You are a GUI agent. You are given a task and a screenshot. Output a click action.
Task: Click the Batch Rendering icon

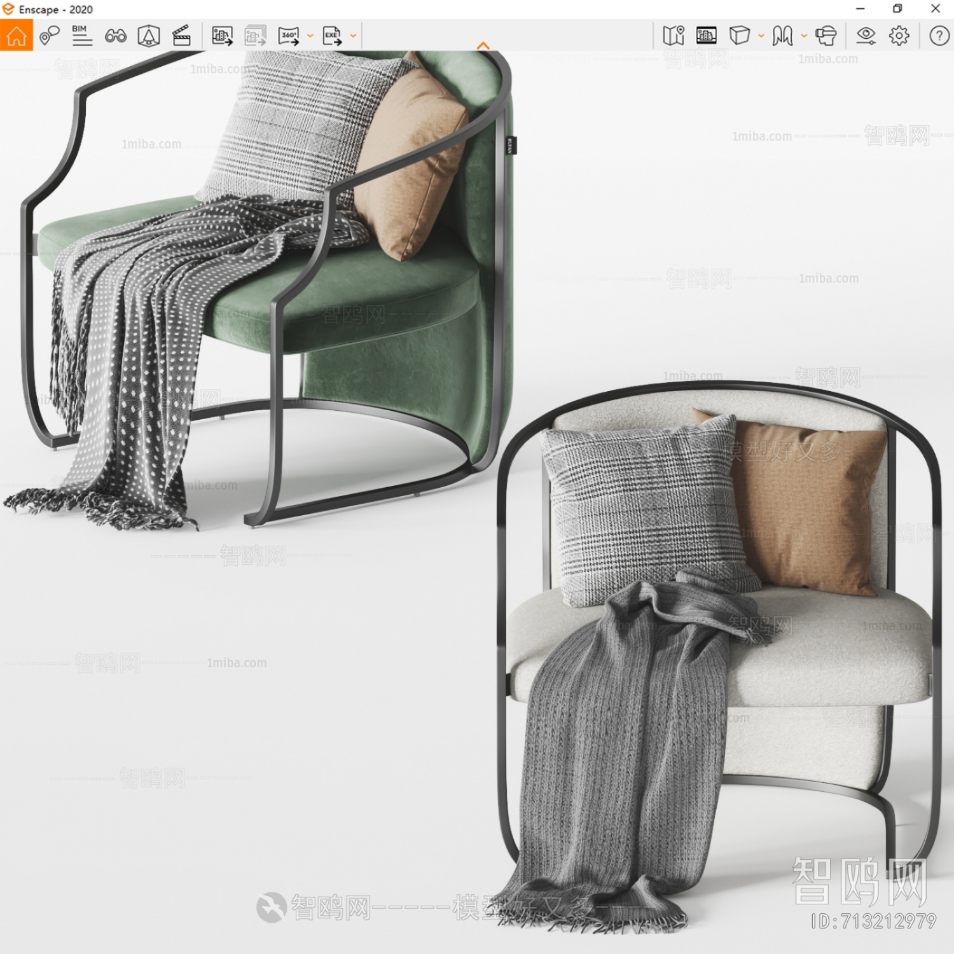(x=256, y=36)
